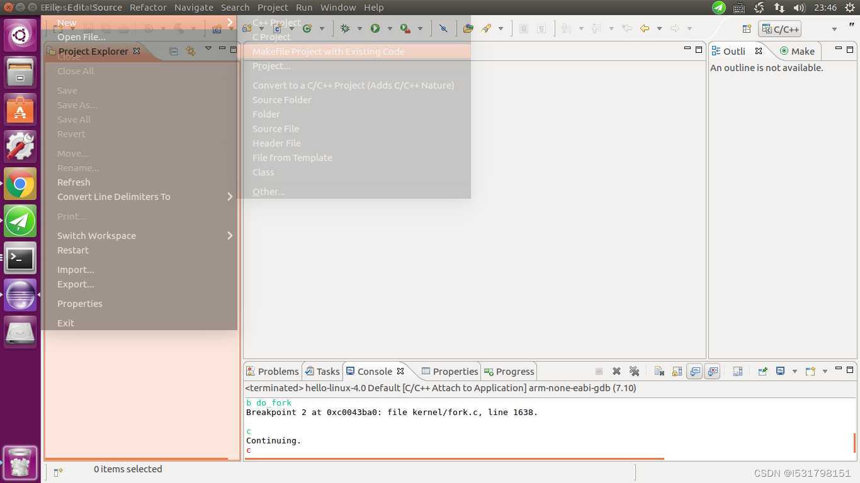Image resolution: width=860 pixels, height=483 pixels.
Task: Remove all terminated launches in Console
Action: (x=635, y=371)
